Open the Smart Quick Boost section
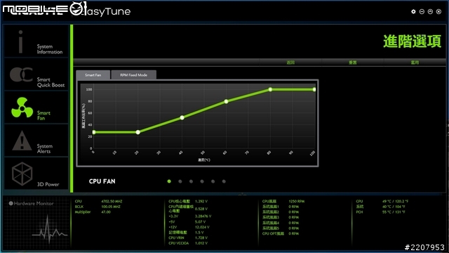Image resolution: width=449 pixels, height=253 pixels. click(36, 74)
